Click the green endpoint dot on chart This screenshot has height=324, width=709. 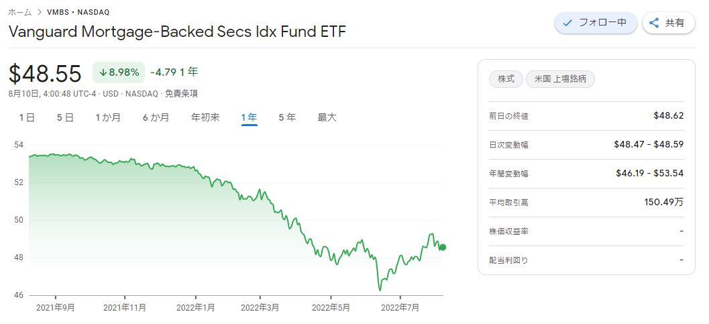(443, 247)
